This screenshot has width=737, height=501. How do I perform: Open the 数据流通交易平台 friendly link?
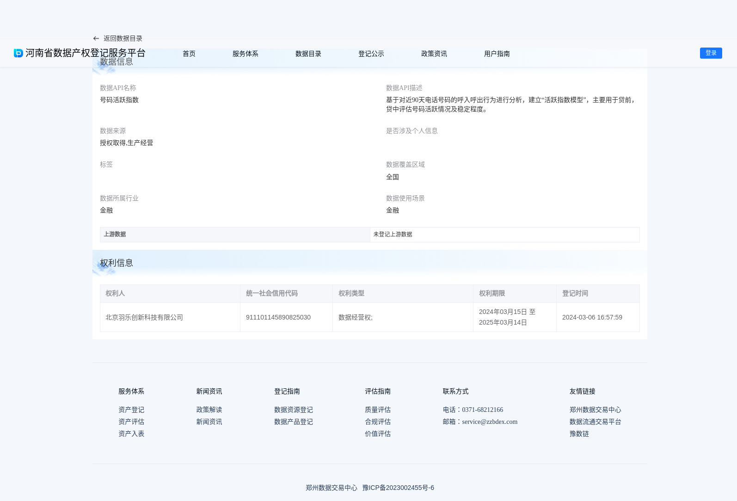pyautogui.click(x=596, y=422)
